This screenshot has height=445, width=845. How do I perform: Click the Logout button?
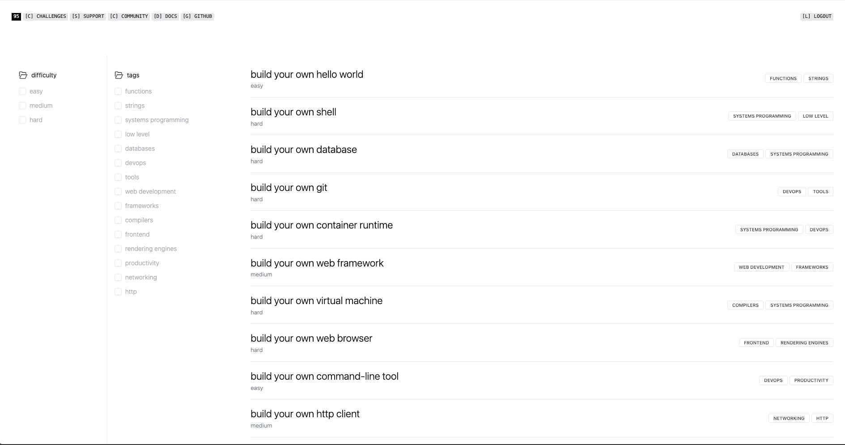[816, 17]
